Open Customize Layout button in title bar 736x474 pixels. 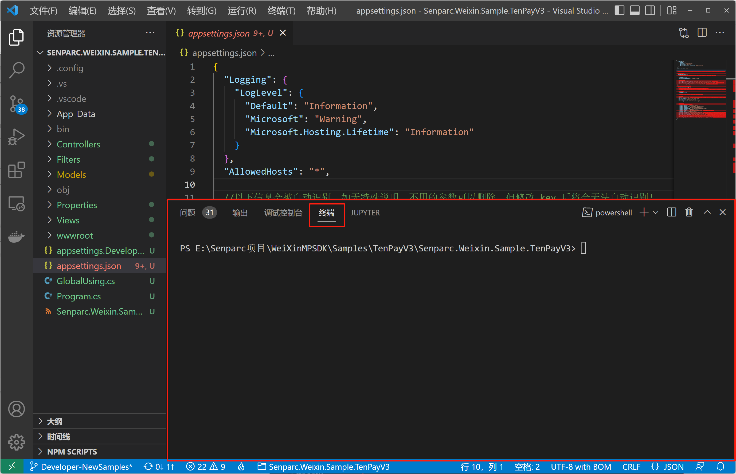point(672,10)
